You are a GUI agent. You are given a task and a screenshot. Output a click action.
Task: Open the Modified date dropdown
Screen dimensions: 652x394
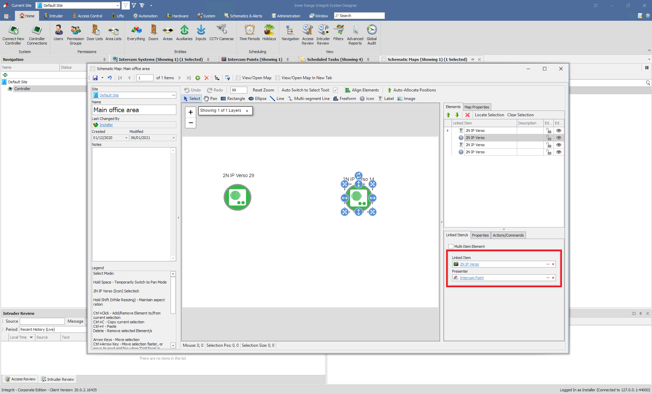[174, 138]
